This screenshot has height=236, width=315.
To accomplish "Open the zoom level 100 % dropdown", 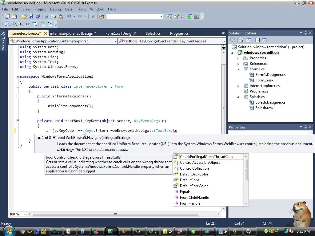I will (25, 214).
